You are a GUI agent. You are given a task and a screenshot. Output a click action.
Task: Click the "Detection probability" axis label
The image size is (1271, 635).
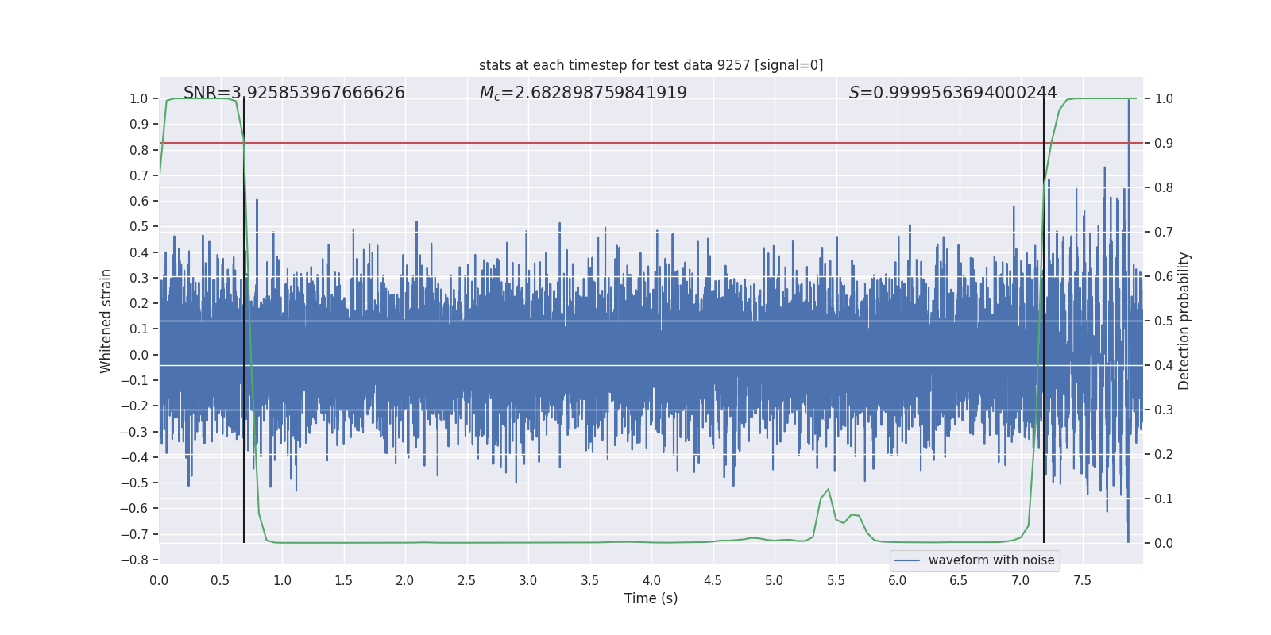(x=1184, y=321)
